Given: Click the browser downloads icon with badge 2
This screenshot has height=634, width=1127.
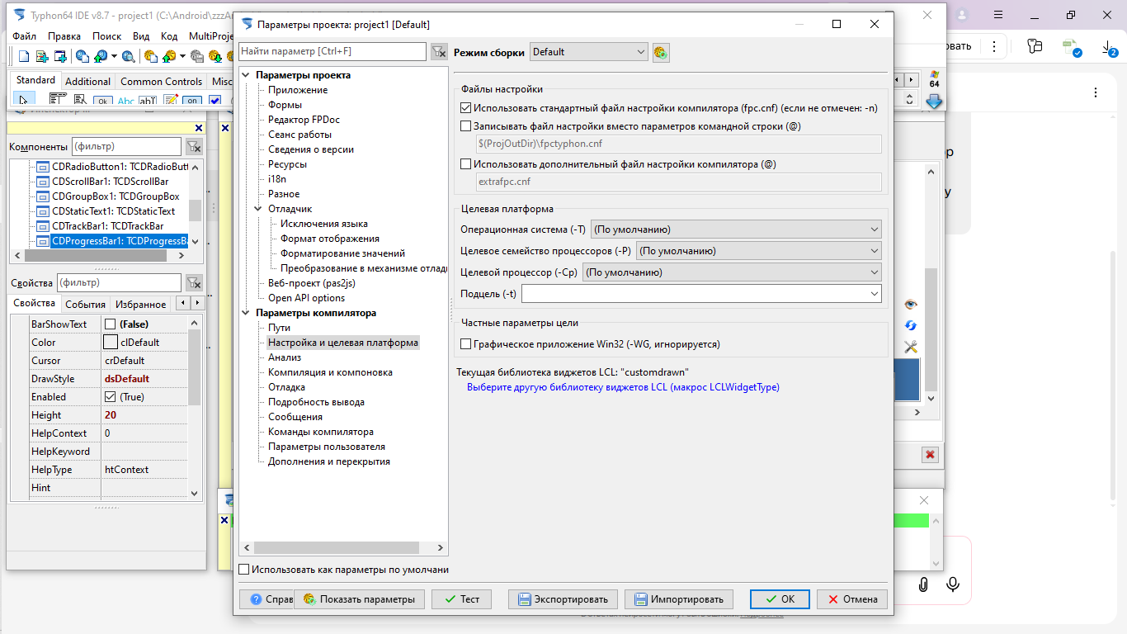Looking at the screenshot, I should [1109, 48].
